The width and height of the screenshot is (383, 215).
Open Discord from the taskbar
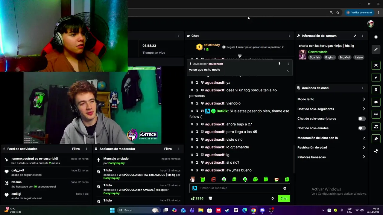coord(262,210)
